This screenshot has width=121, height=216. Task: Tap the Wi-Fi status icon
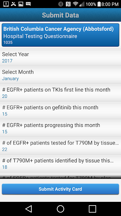coord(75,4)
